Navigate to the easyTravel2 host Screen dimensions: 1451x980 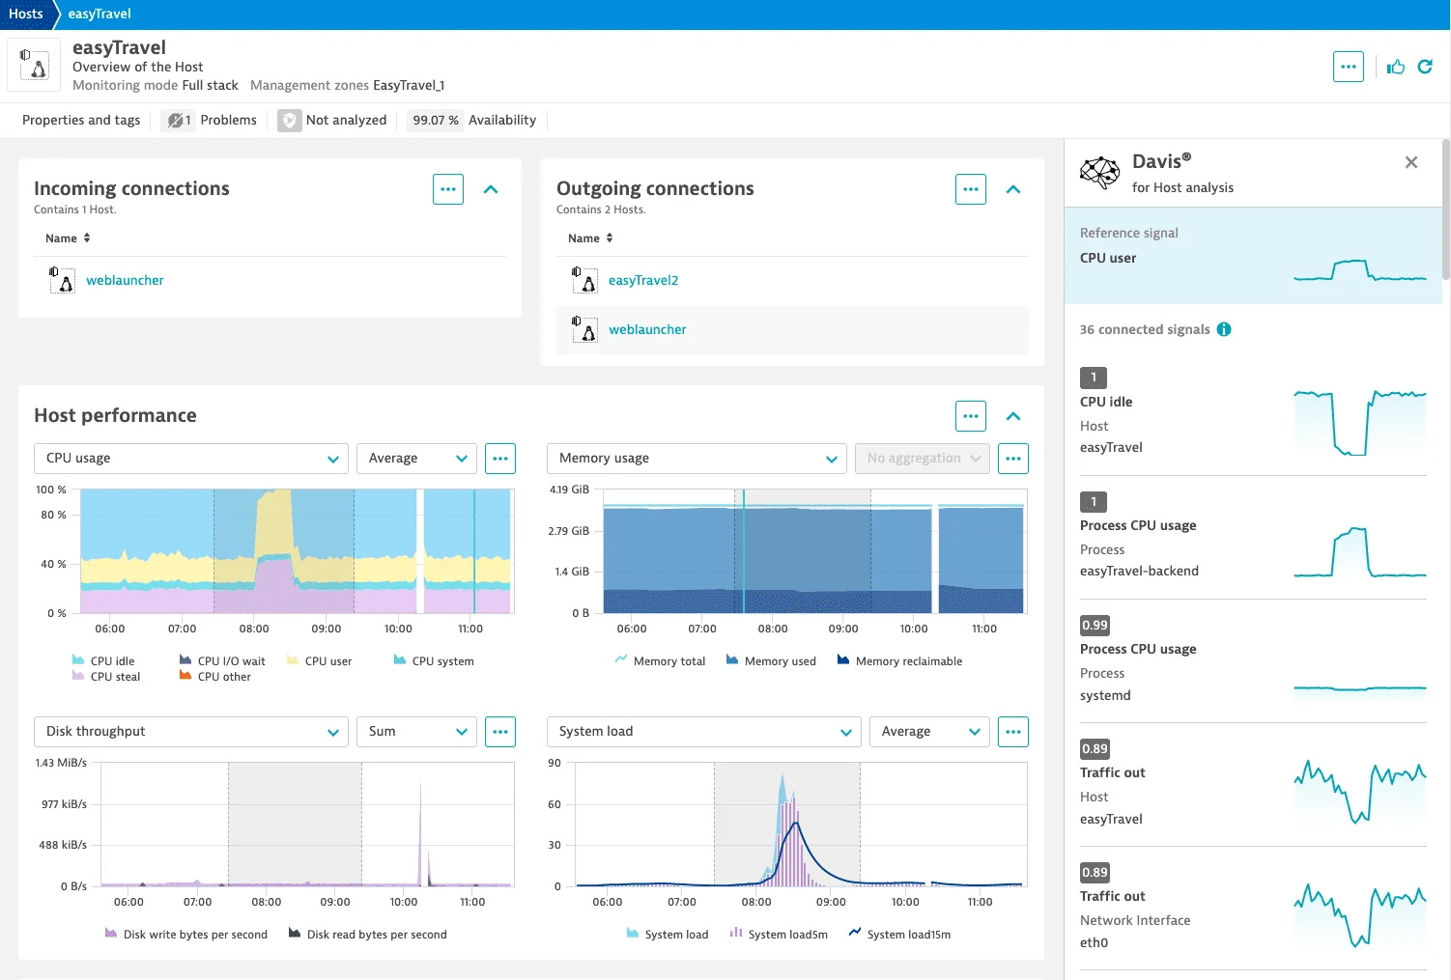point(643,280)
